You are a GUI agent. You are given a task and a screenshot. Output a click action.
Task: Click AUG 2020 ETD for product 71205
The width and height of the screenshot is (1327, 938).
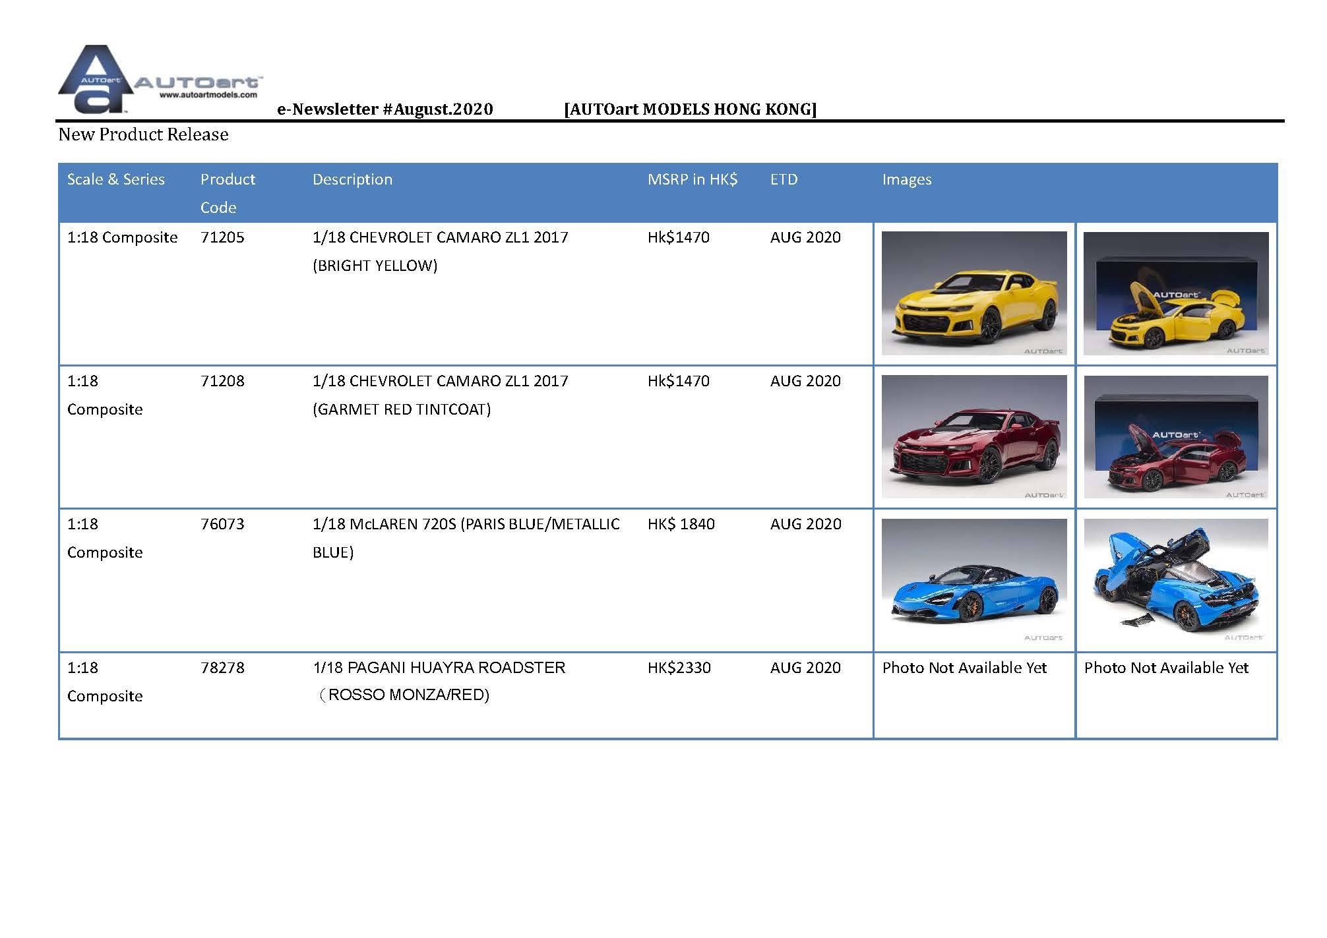click(x=806, y=237)
